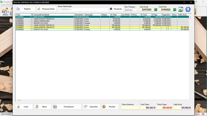
Task: Click the status bar icon at far right
Action: pos(203,114)
